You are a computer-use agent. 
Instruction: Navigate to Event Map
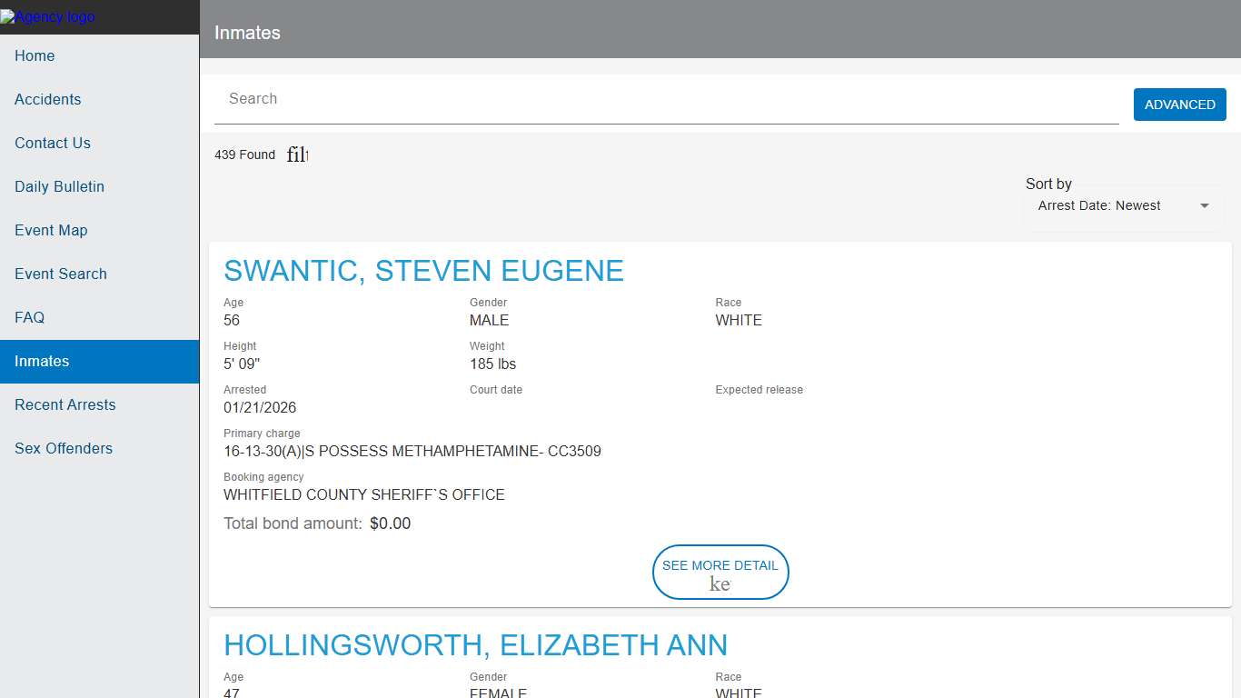51,230
